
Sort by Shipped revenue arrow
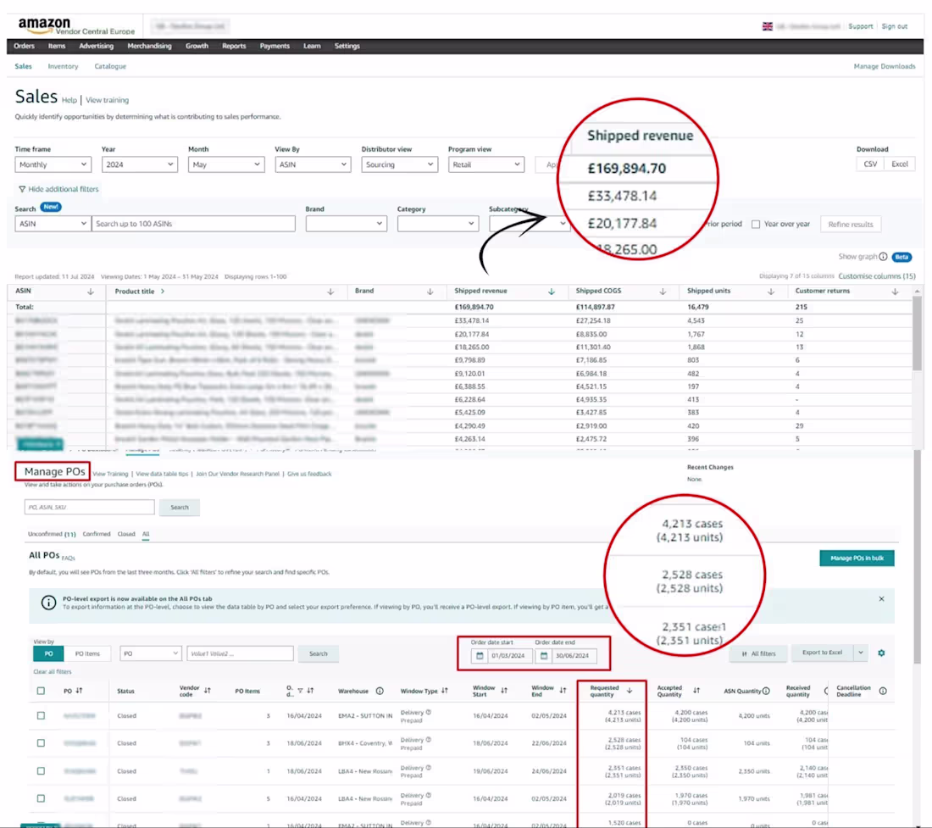551,292
